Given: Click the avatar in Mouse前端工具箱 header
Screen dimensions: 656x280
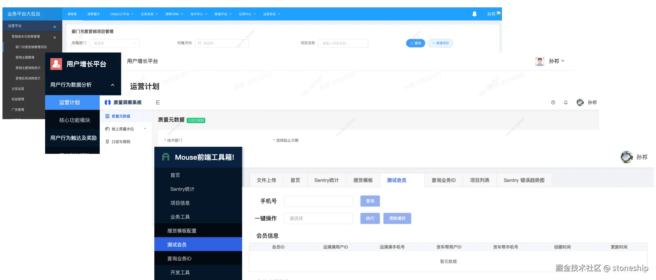Looking at the screenshot, I should click(627, 157).
